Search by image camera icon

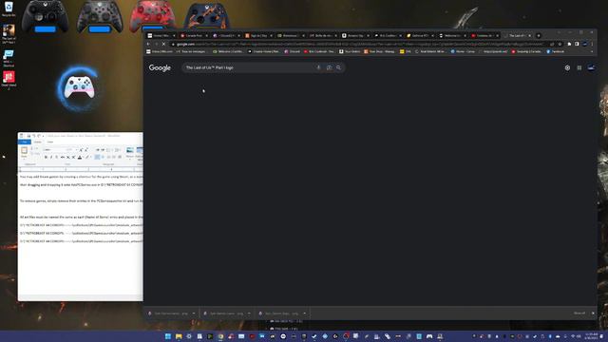pos(329,67)
